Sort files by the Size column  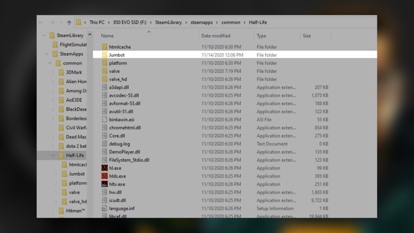tap(306, 36)
